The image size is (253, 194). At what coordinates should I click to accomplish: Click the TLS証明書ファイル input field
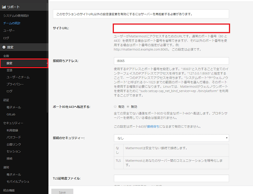171,178
